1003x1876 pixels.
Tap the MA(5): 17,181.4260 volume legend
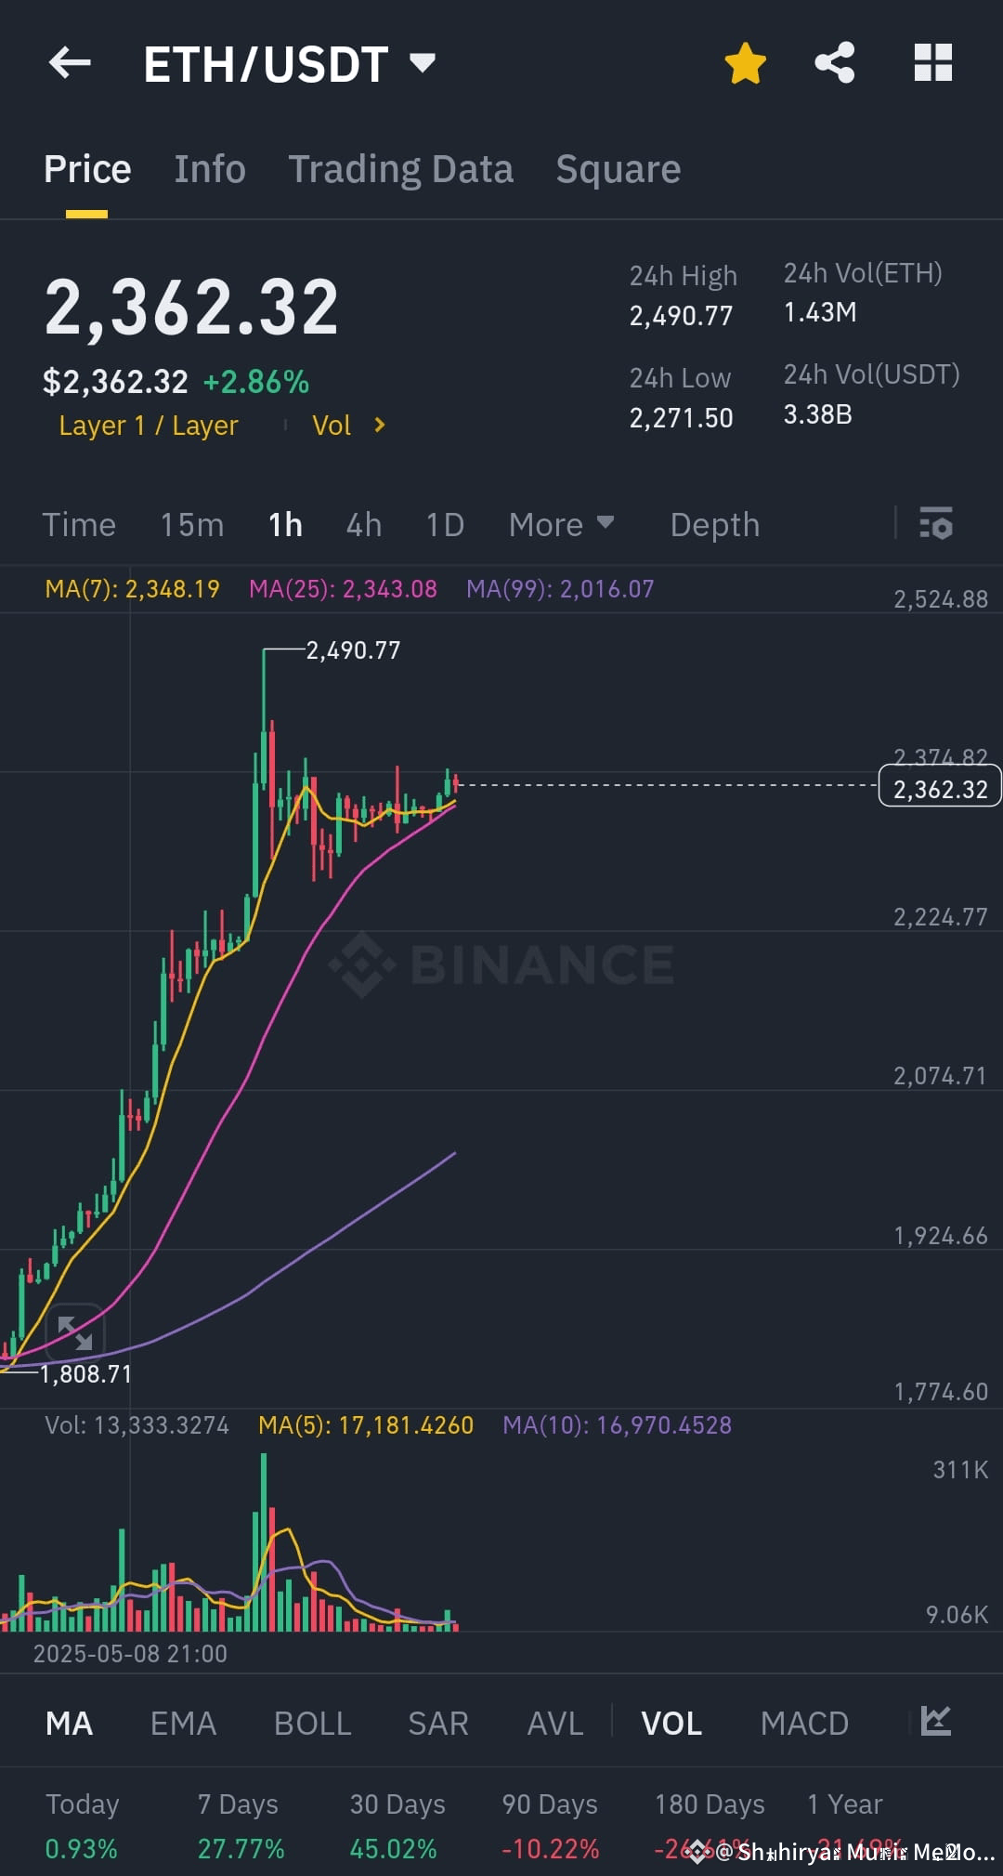point(366,1425)
